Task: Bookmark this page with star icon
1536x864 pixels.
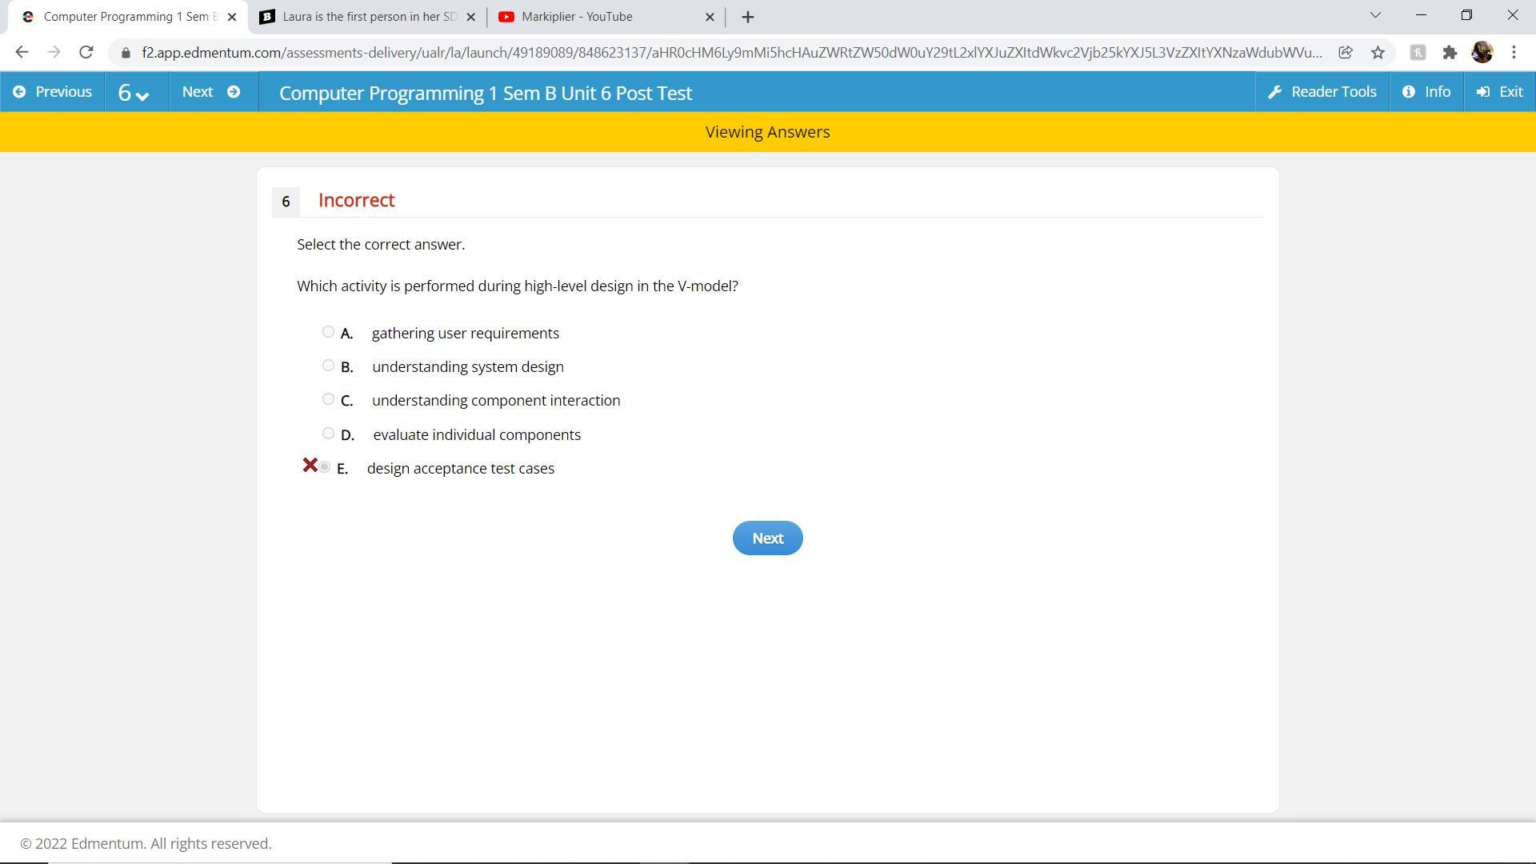Action: click(x=1378, y=53)
